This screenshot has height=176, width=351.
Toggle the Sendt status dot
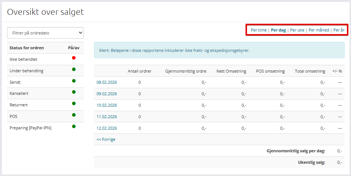point(74,81)
